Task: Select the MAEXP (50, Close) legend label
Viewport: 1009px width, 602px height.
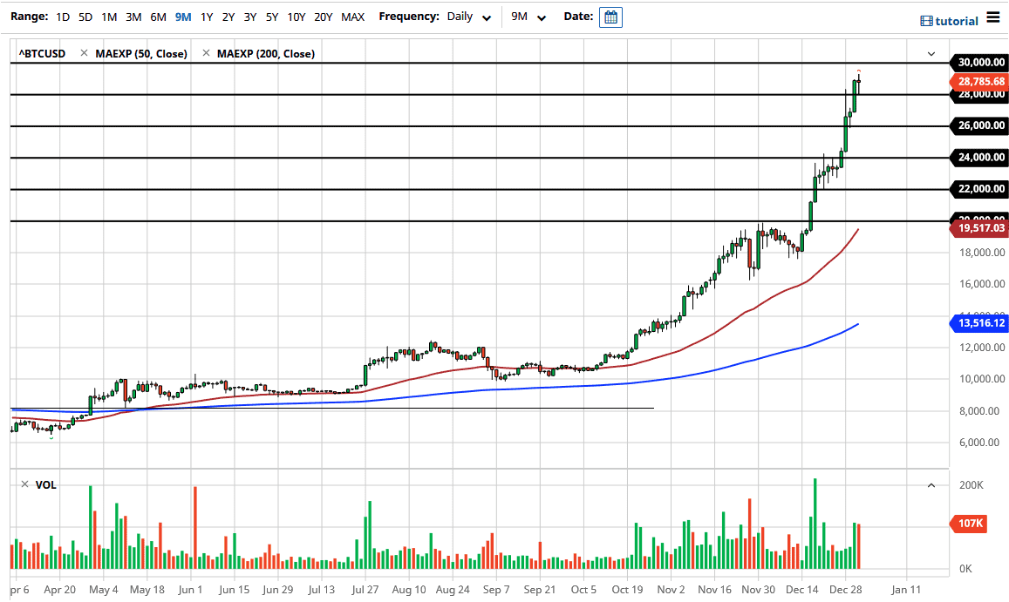Action: 141,53
